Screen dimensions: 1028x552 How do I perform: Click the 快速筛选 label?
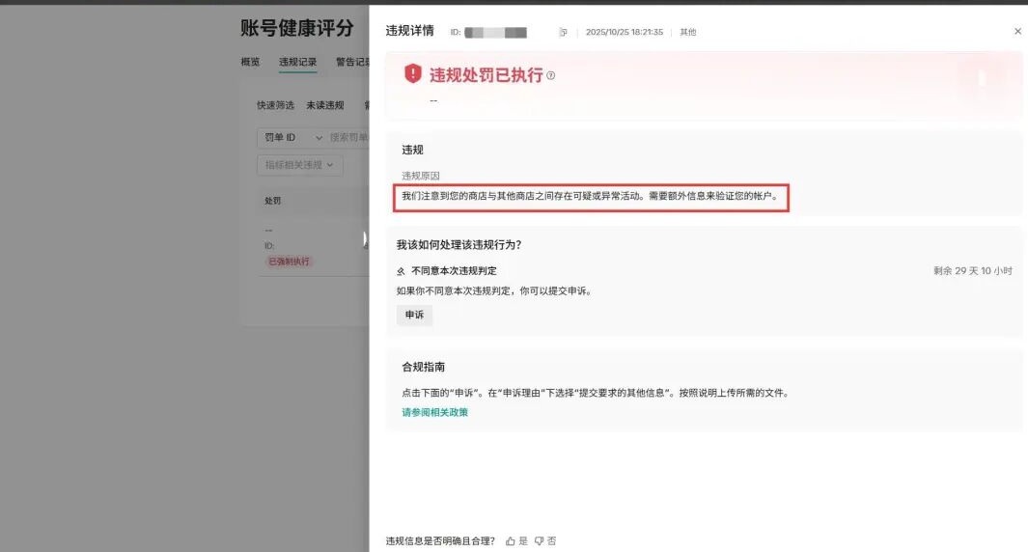click(275, 105)
